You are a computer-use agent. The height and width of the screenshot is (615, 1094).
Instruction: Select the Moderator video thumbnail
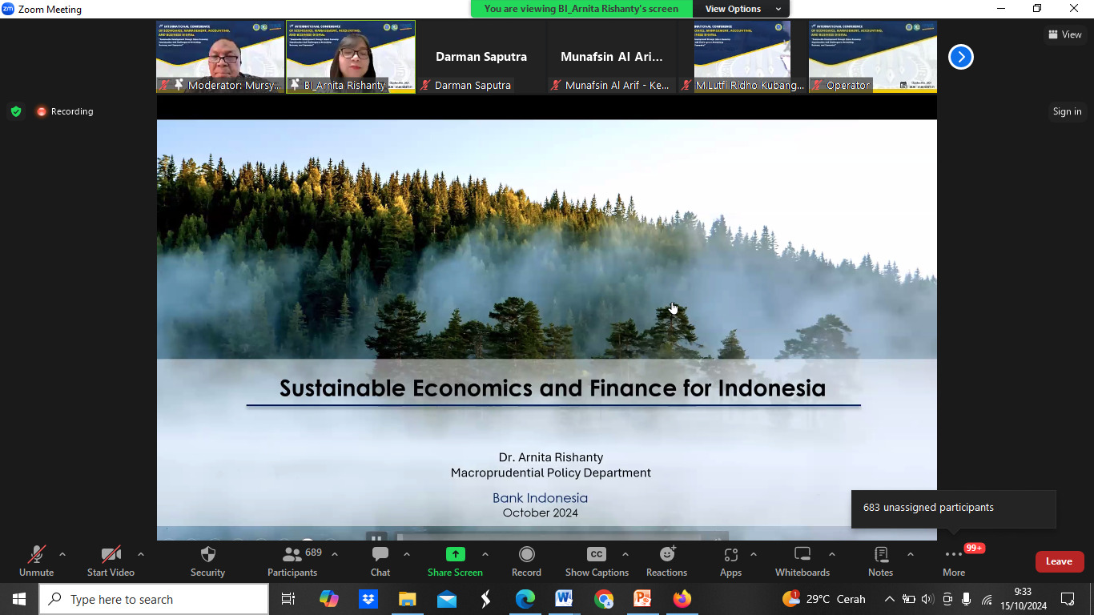[x=220, y=57]
